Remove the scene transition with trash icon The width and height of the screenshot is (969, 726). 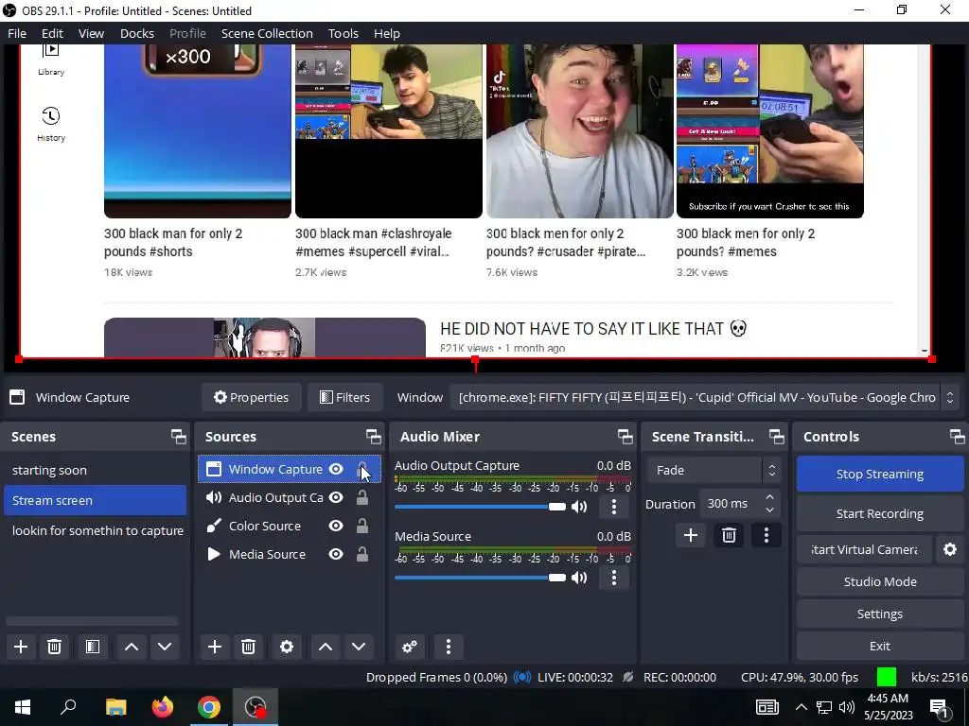click(729, 535)
